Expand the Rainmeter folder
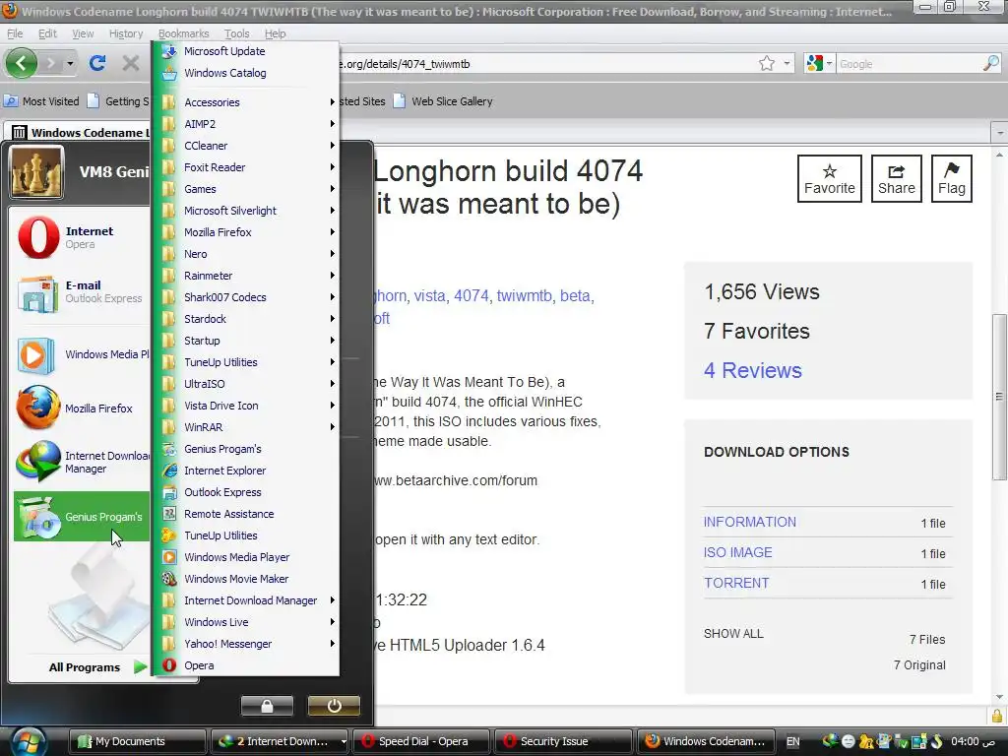The width and height of the screenshot is (1008, 756). (x=247, y=276)
